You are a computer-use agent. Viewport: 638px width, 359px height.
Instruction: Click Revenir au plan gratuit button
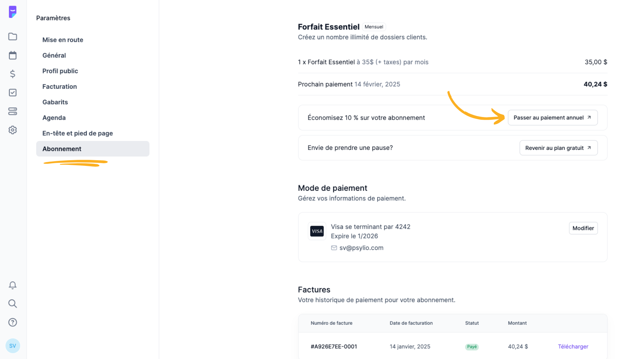(559, 148)
